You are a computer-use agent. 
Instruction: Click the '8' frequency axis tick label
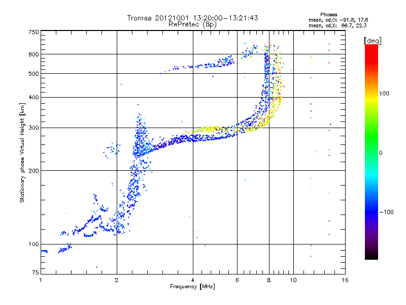269,280
